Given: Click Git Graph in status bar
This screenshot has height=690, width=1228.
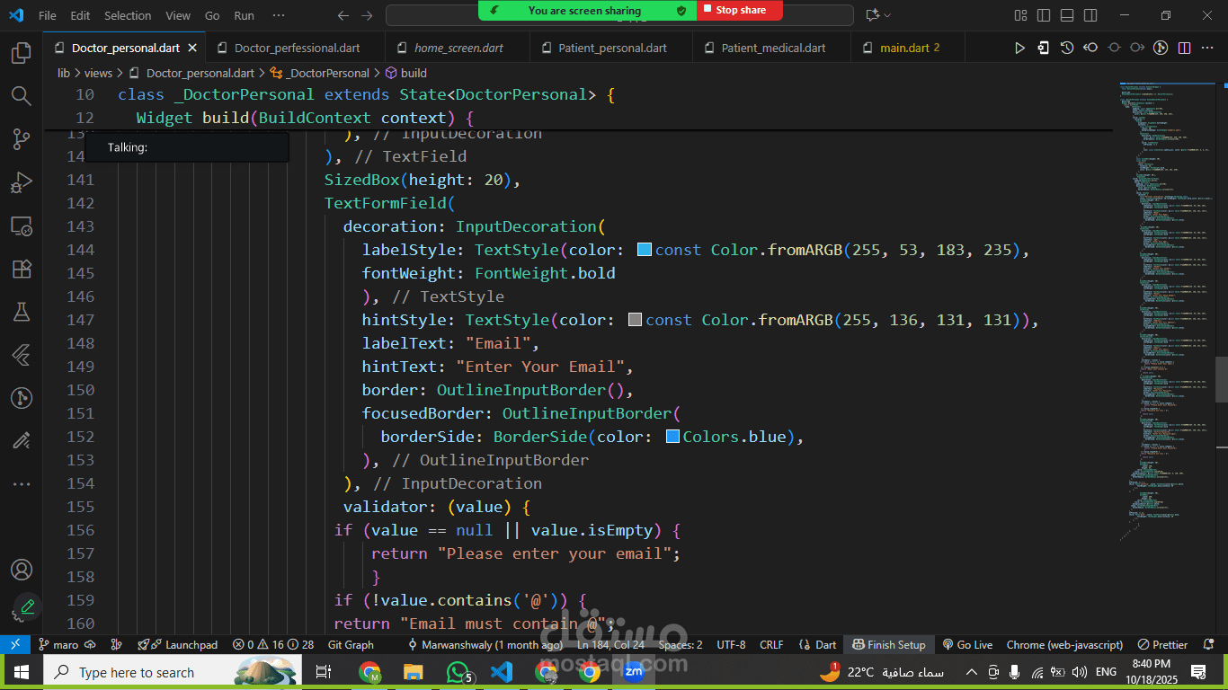Looking at the screenshot, I should tap(351, 644).
